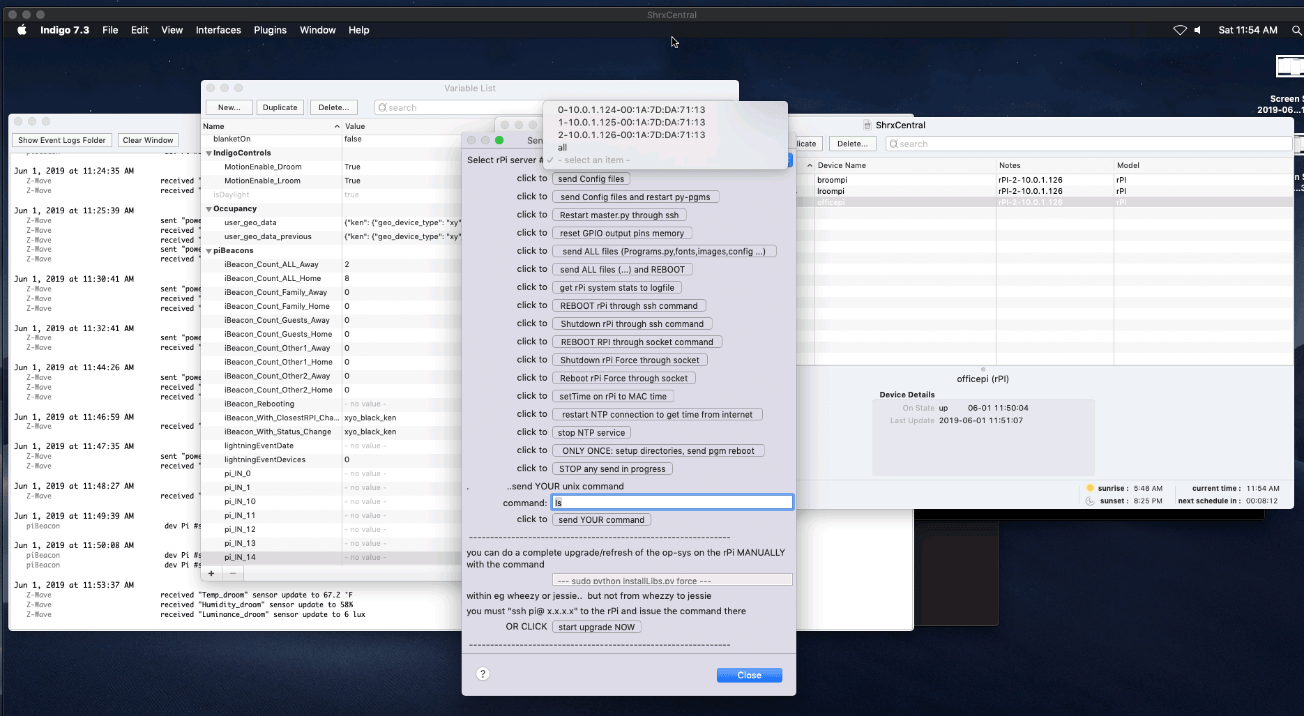Click 'STOP any send in progress'
The width and height of the screenshot is (1304, 716).
pyautogui.click(x=612, y=469)
